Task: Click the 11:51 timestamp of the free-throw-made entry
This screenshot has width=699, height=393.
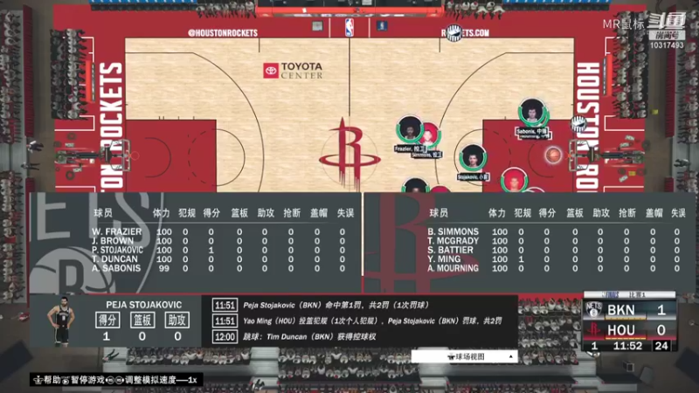Action: click(225, 305)
